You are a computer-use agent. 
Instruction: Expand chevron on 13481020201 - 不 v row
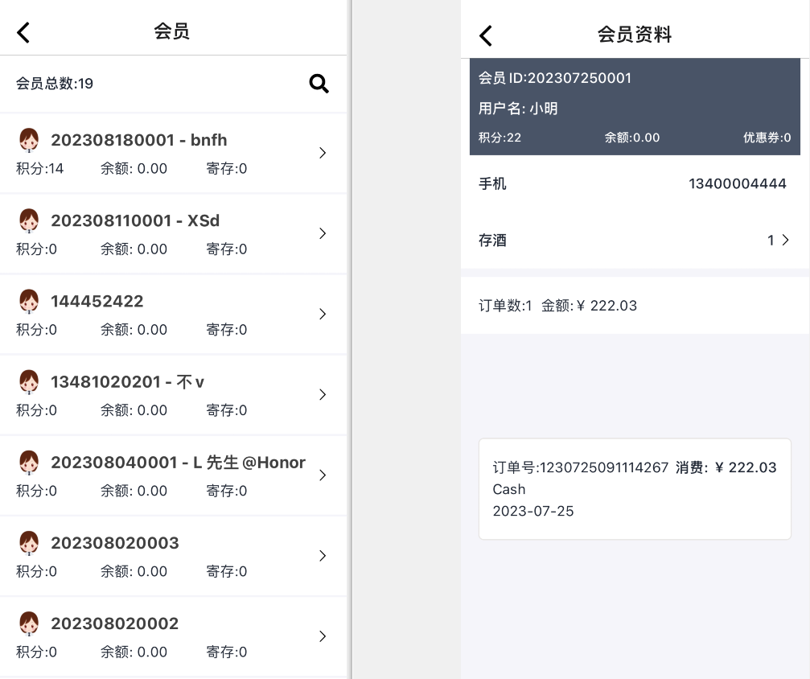(x=323, y=395)
